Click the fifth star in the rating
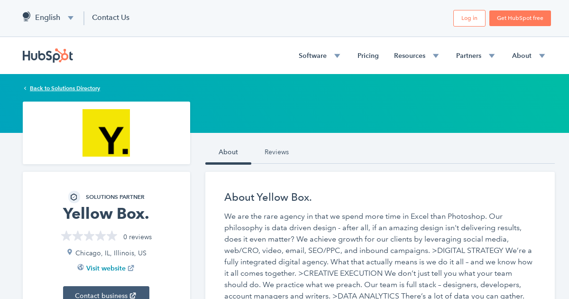Image resolution: width=569 pixels, height=299 pixels. coord(111,235)
